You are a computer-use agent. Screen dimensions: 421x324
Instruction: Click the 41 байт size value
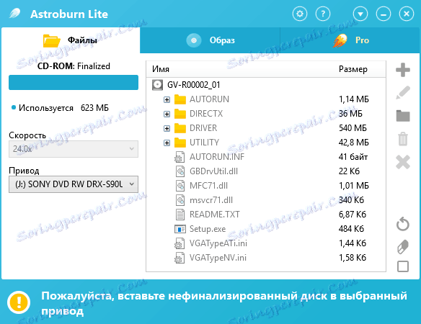coord(353,157)
